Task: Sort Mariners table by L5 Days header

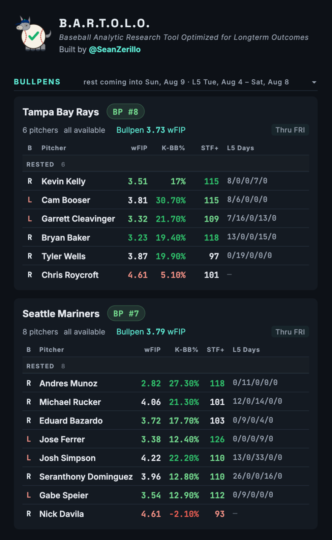Action: (246, 350)
